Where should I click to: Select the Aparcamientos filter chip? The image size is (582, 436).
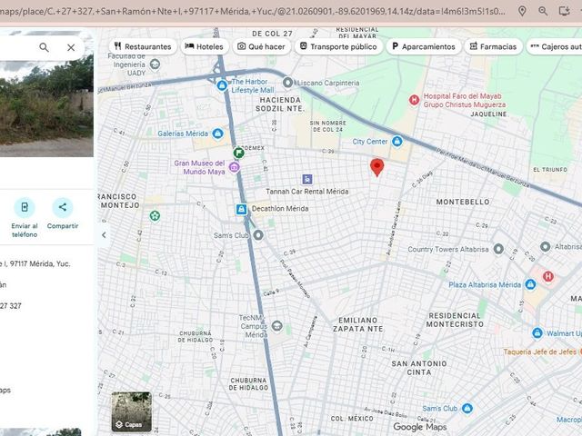click(x=424, y=46)
